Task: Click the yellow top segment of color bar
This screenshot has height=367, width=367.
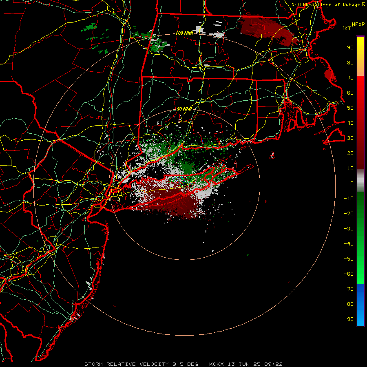Action: click(x=360, y=56)
